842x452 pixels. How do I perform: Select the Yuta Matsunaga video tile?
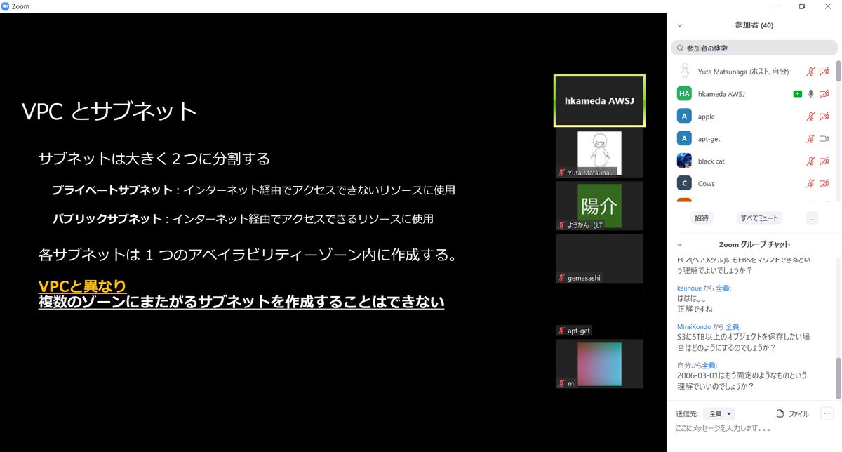click(599, 153)
